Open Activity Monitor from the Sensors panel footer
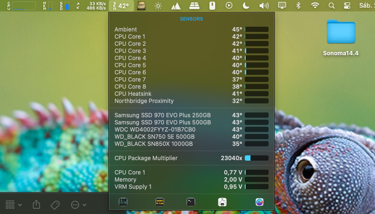Image resolution: width=375 pixels, height=214 pixels. 123,202
